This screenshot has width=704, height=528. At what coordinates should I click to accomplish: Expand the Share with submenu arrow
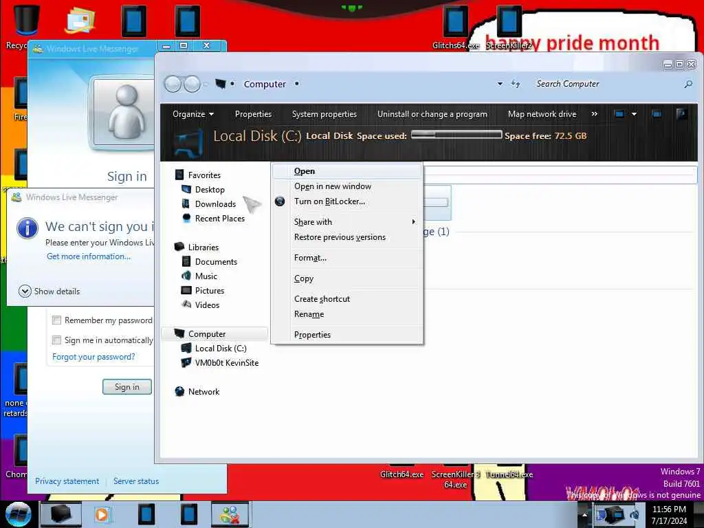coord(413,222)
